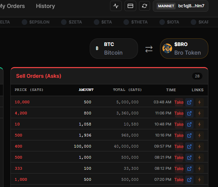Viewport: 218px width, 187px height.
Task: Sort by AMOUNT column header
Action: 86,90
